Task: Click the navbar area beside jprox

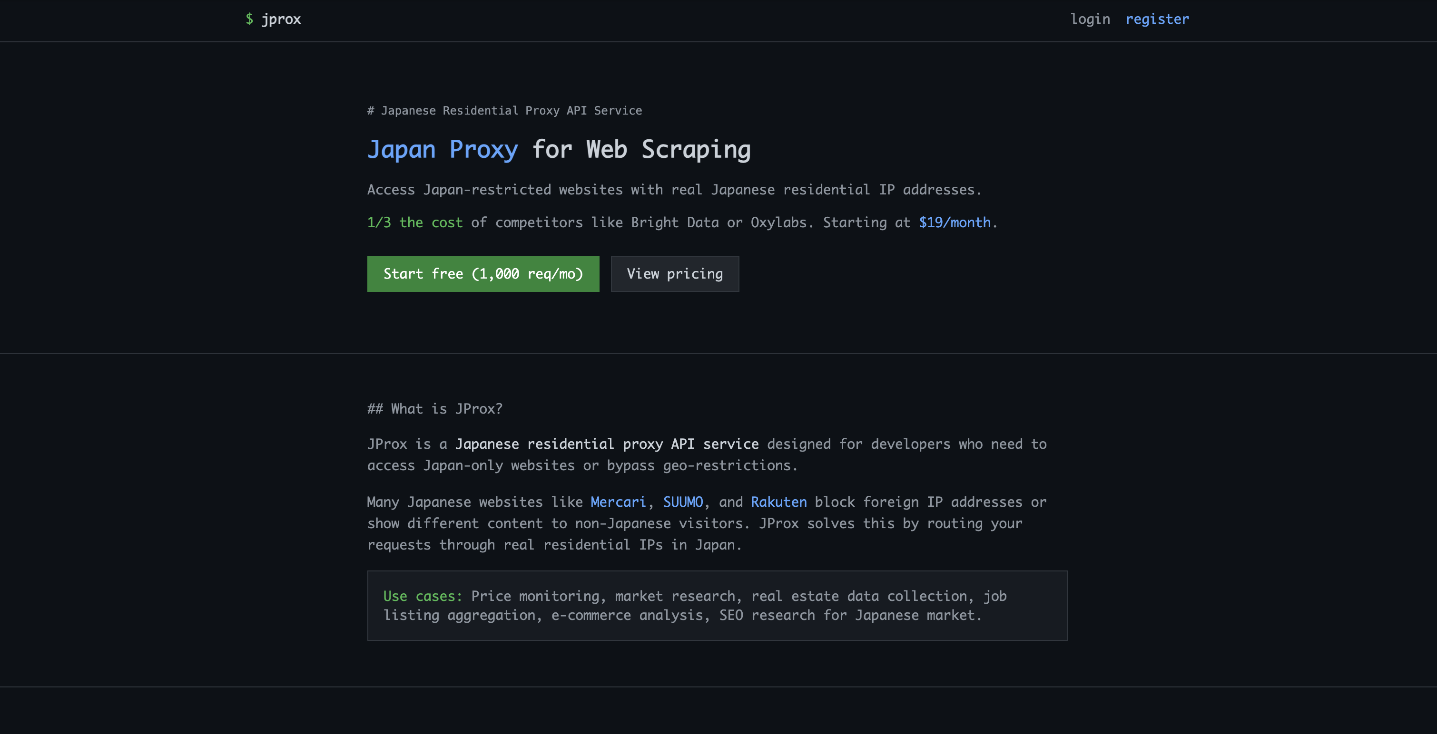Action: point(669,19)
